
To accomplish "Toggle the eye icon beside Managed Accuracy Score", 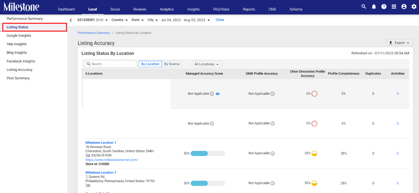I will click(218, 94).
